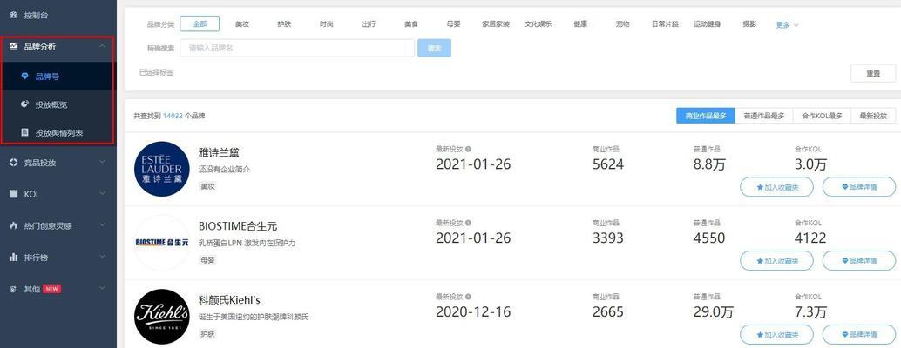Click the list icon beside 投放舆情列表
901x348 pixels.
pyautogui.click(x=24, y=132)
